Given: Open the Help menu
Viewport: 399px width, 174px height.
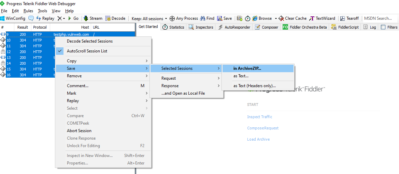Looking at the screenshot, I should point(69,11).
